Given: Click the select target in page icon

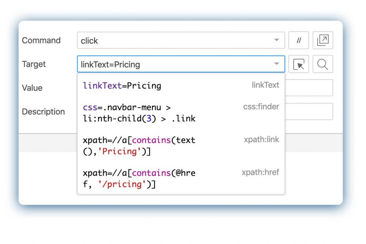Looking at the screenshot, I should pos(298,64).
